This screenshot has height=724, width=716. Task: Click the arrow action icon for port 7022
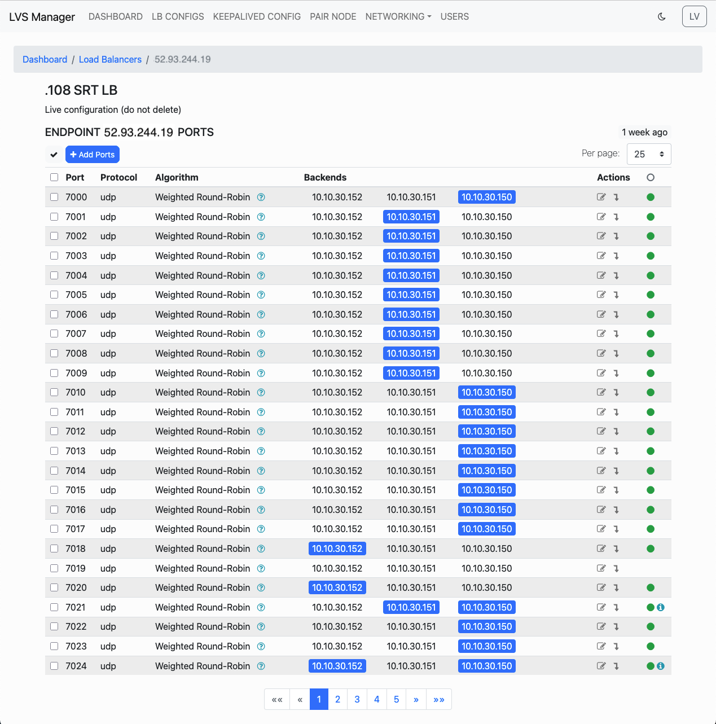(x=616, y=627)
